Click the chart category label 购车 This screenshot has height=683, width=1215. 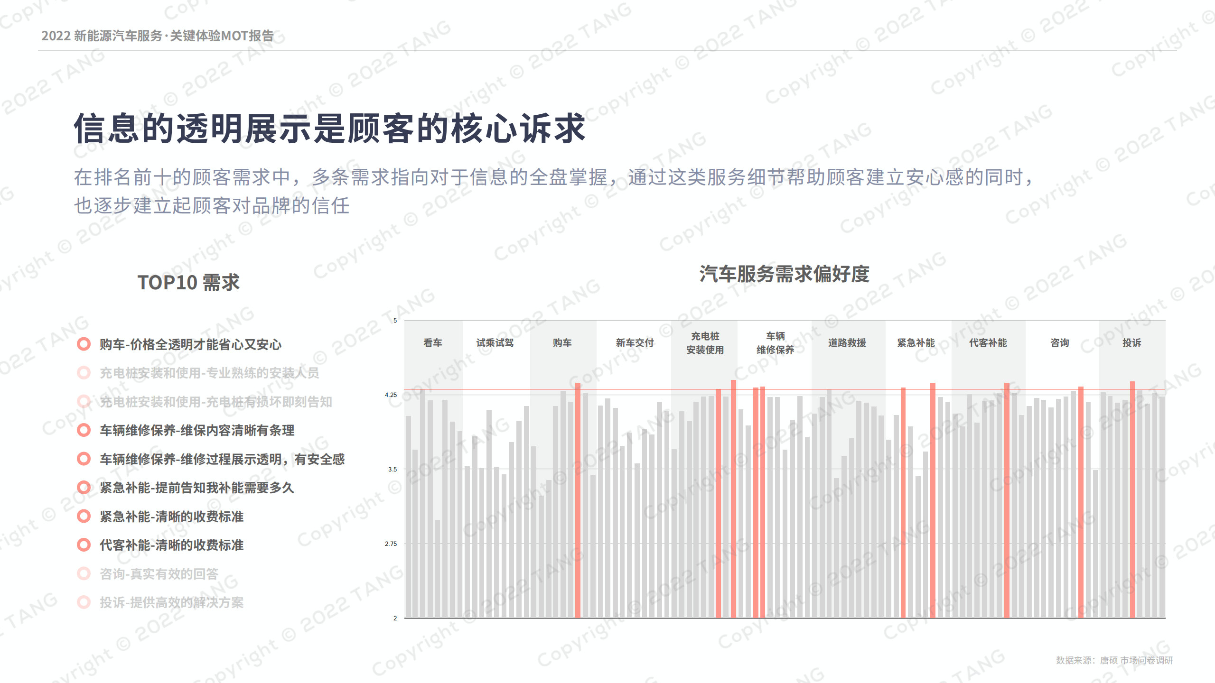point(562,343)
